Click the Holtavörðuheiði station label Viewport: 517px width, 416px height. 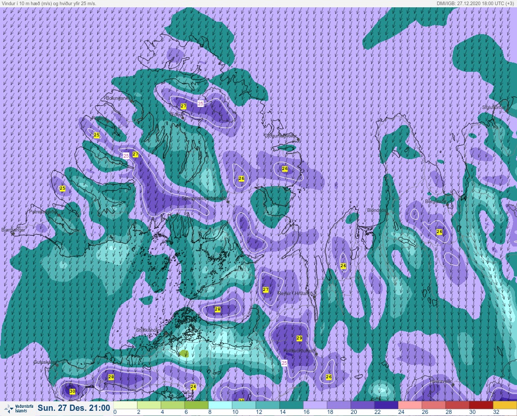300,351
